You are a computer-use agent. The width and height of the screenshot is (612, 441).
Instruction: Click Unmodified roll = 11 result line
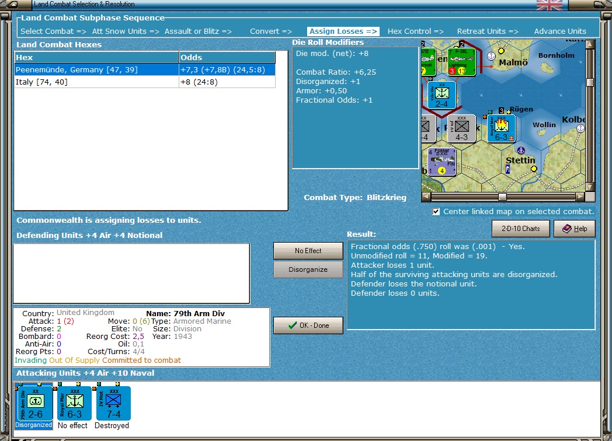click(419, 256)
